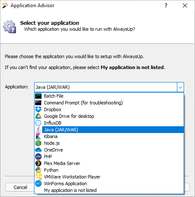Click the .NET WinForms icon
195x197 pixels.
[38, 184]
